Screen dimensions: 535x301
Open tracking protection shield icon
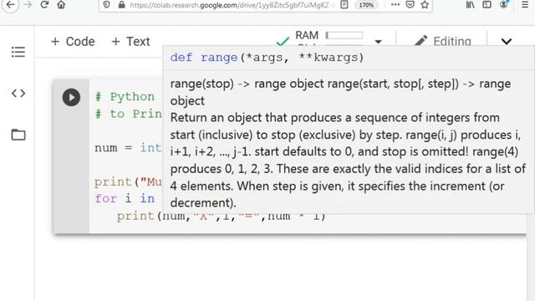[x=106, y=5]
